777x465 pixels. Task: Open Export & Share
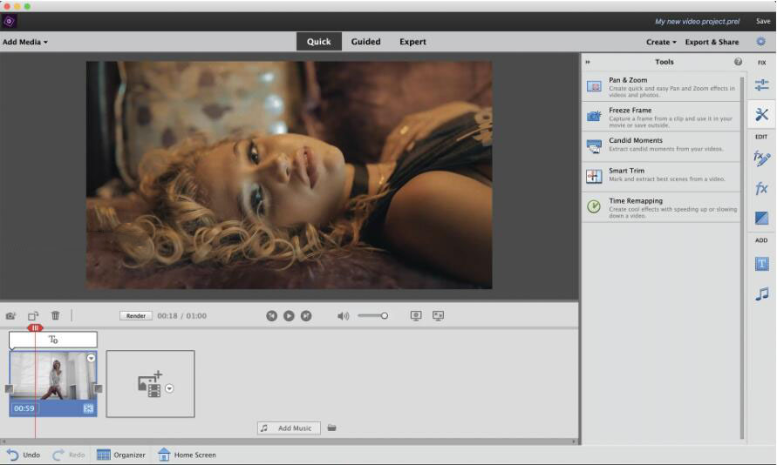[x=712, y=42]
